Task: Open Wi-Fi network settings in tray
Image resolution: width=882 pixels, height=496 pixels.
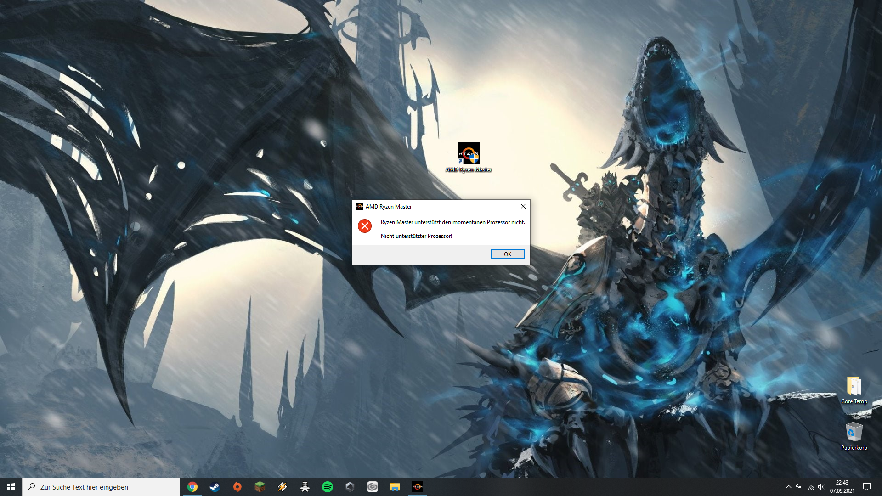Action: 811,487
